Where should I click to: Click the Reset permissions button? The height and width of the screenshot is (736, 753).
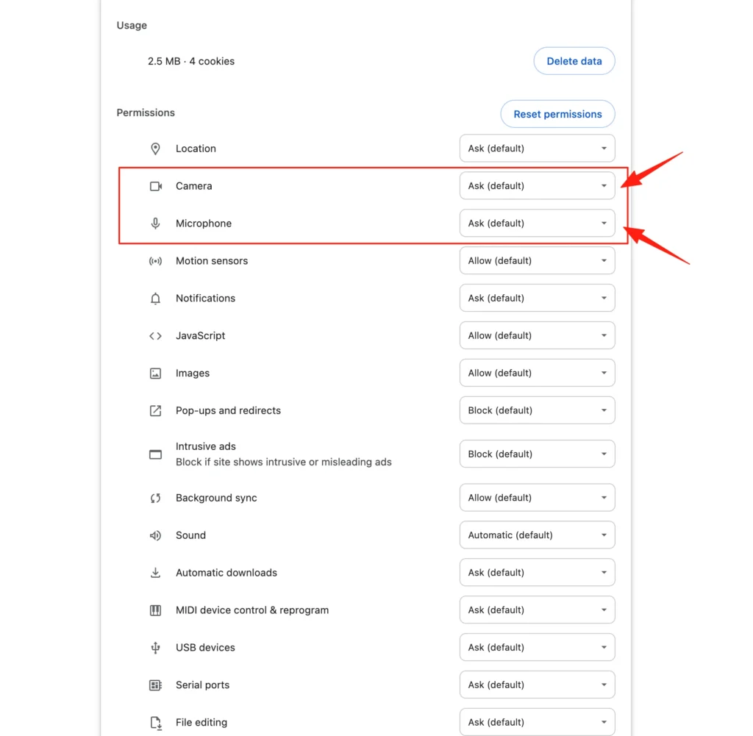coord(557,114)
